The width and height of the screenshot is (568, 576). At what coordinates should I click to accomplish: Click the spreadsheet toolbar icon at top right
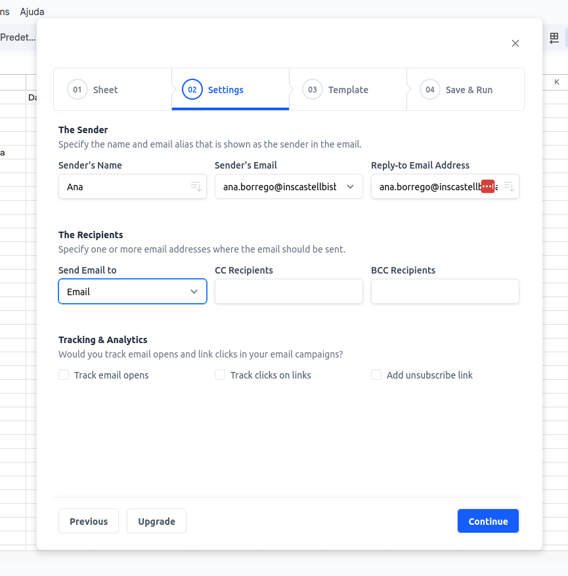click(x=554, y=38)
